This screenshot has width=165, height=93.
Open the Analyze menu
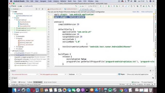[x=56, y=1]
